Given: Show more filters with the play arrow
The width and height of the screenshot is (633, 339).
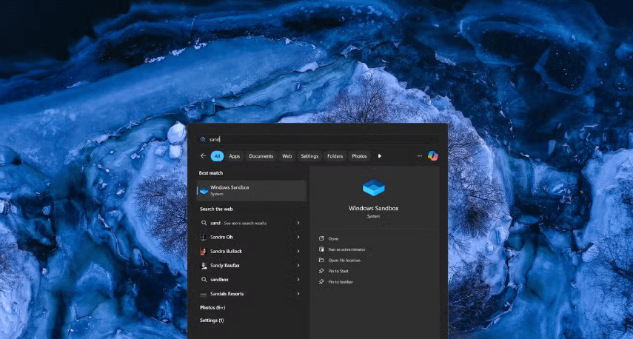Looking at the screenshot, I should pyautogui.click(x=380, y=156).
